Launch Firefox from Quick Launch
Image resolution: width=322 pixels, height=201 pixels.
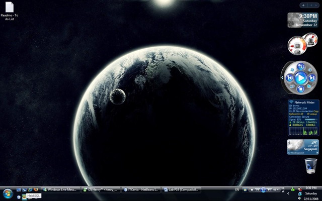(36, 190)
